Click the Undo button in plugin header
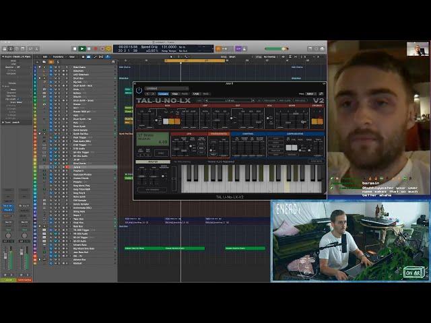The image size is (431, 323). coord(196,94)
